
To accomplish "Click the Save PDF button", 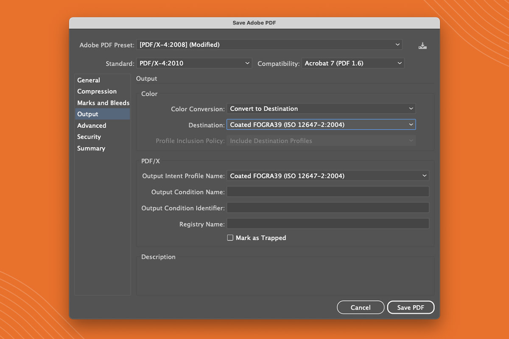I will click(411, 307).
